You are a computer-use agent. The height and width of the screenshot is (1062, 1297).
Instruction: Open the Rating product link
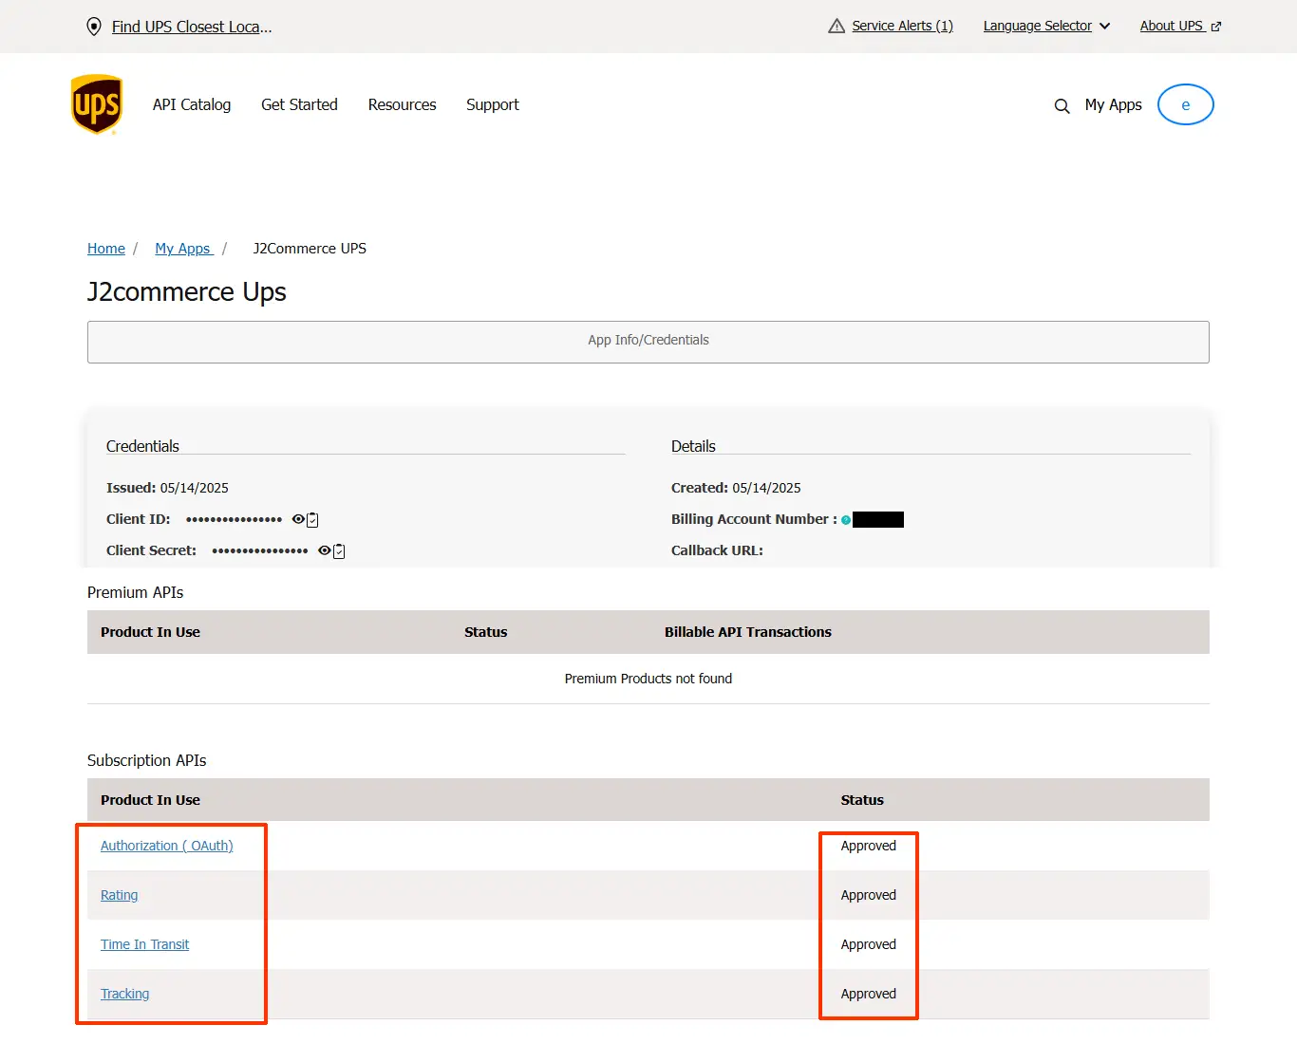click(x=119, y=895)
